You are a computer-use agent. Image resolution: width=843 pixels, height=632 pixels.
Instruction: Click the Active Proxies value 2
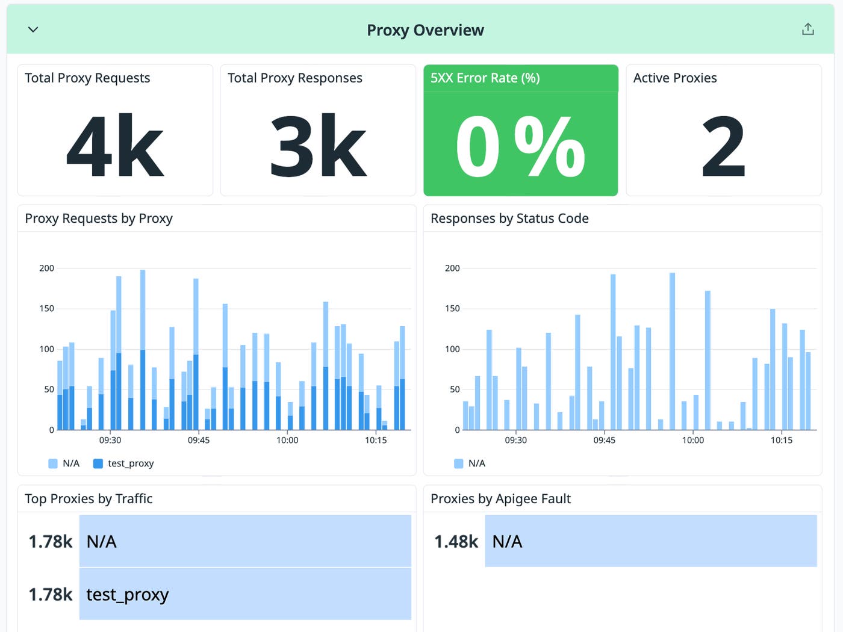[724, 146]
